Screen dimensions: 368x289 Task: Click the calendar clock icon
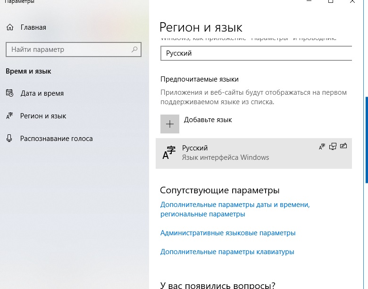click(x=9, y=93)
